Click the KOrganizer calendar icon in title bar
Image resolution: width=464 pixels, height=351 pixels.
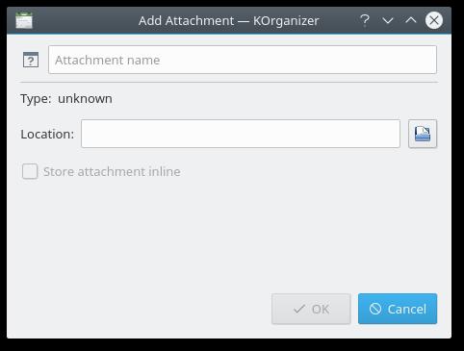(24, 20)
